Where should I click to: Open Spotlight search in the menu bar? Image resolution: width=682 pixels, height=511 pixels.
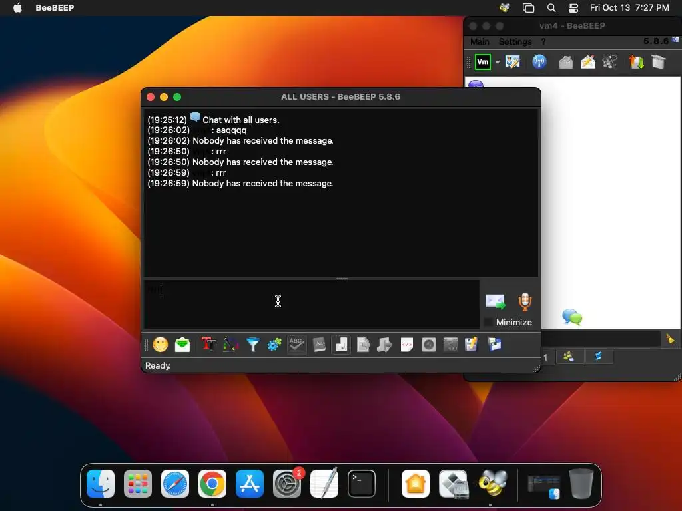[551, 7]
